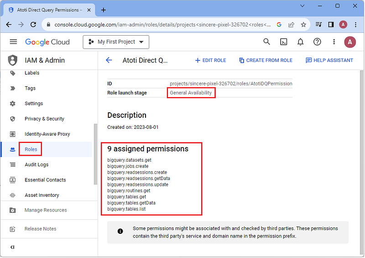Click the Release Notes icon
This screenshot has width=365, height=258.
point(13,229)
